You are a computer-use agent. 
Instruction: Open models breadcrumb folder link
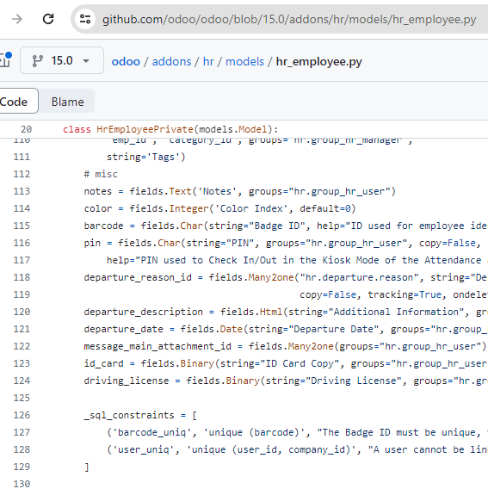tap(244, 61)
